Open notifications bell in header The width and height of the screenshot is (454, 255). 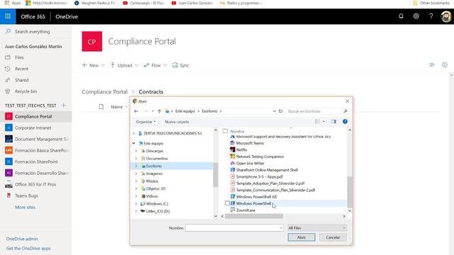(x=401, y=16)
